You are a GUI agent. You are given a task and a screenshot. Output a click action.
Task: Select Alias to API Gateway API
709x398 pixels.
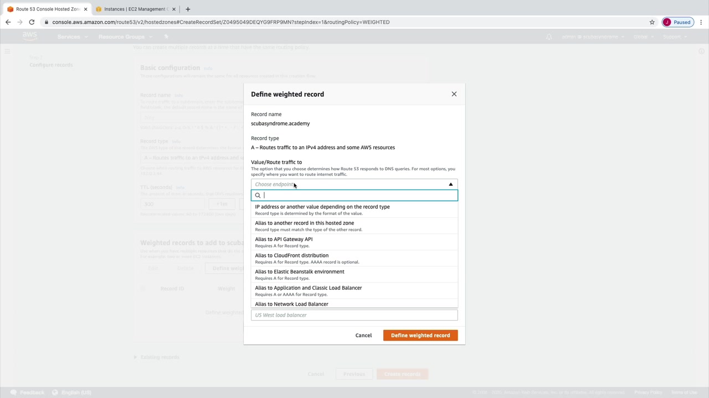[354, 242]
